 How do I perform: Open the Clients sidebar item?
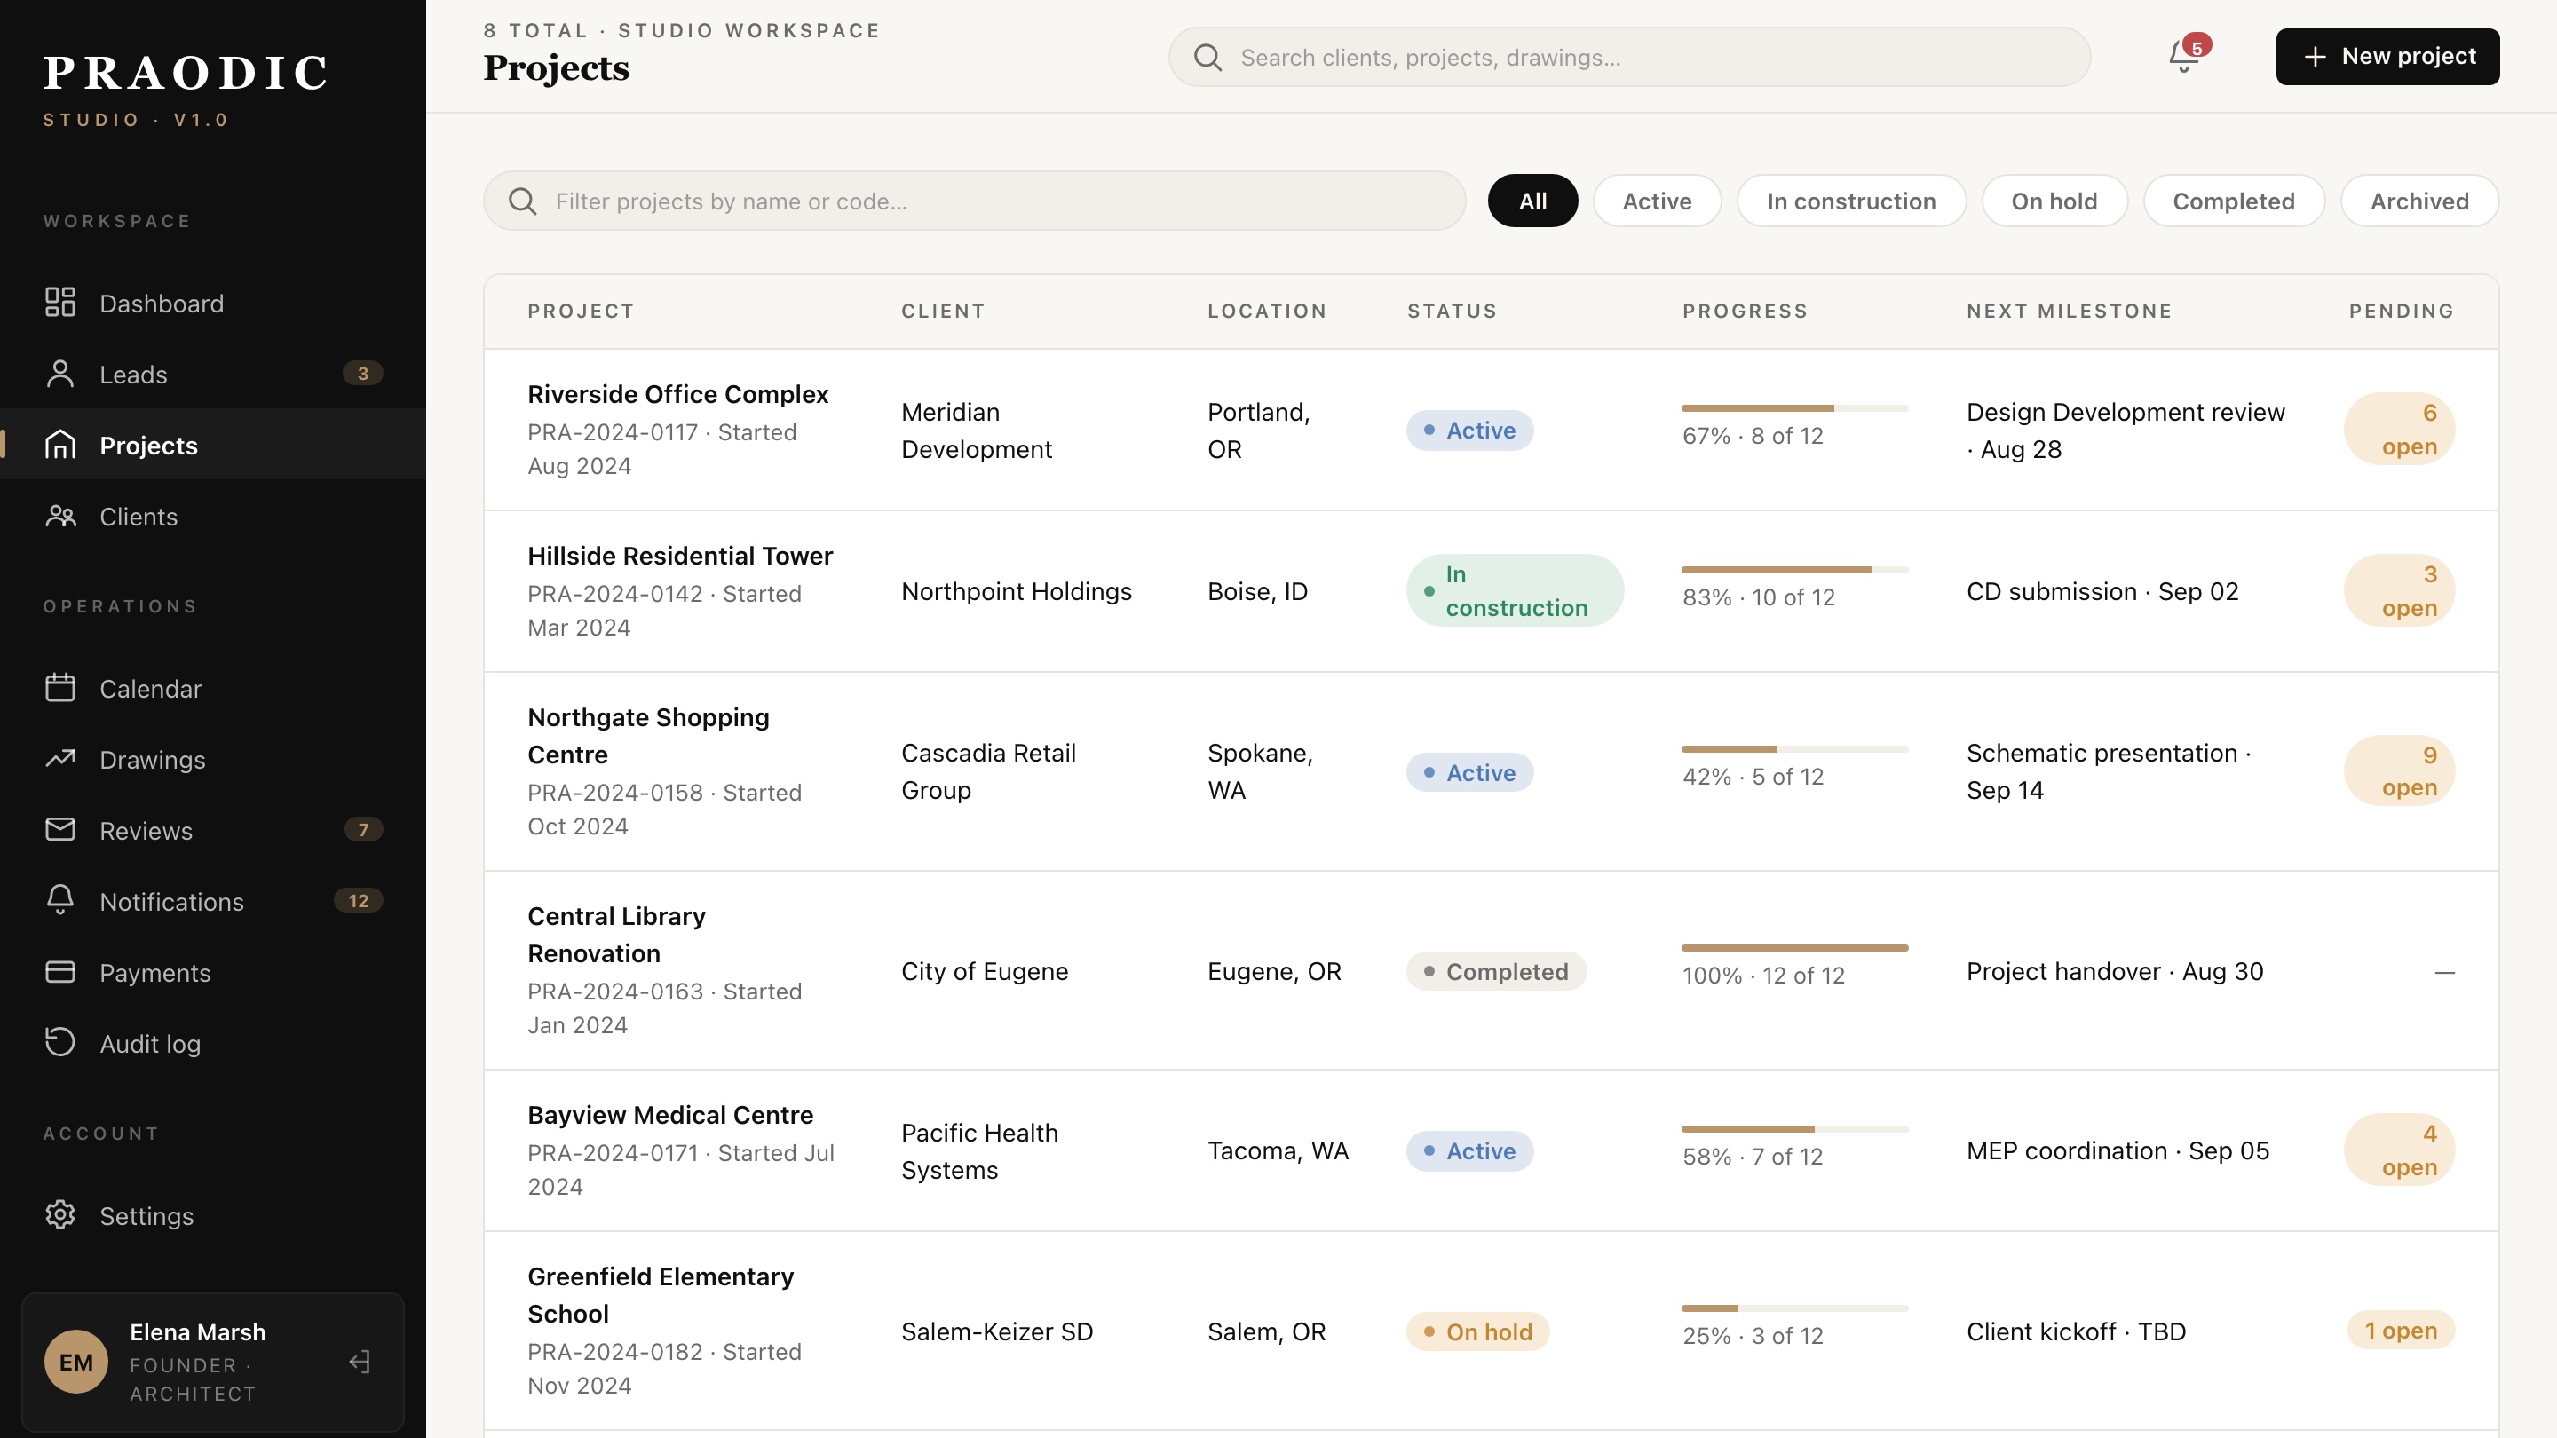click(x=212, y=516)
